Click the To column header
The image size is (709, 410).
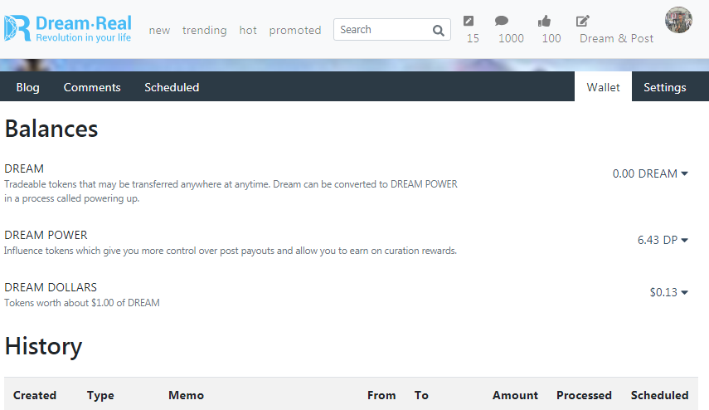421,396
